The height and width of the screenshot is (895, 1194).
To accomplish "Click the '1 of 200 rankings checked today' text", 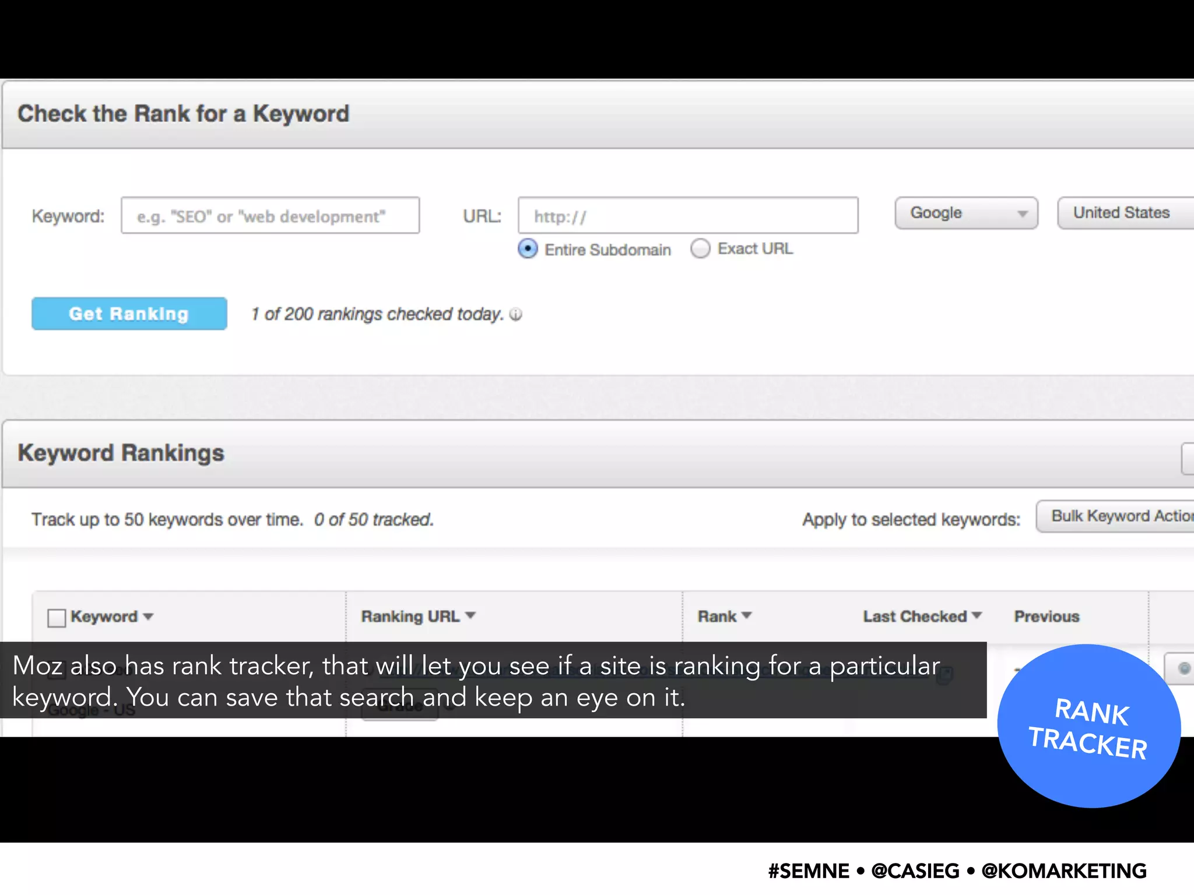I will tap(377, 314).
